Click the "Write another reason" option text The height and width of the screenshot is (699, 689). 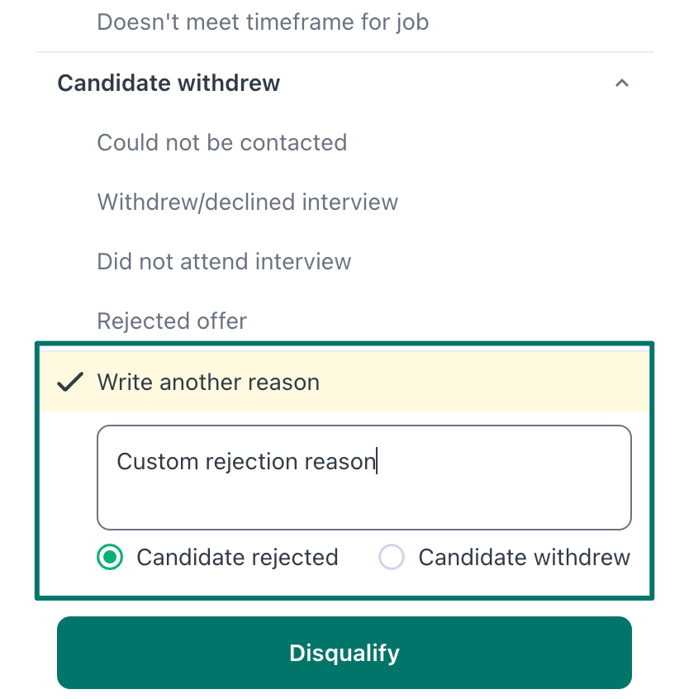(x=208, y=383)
